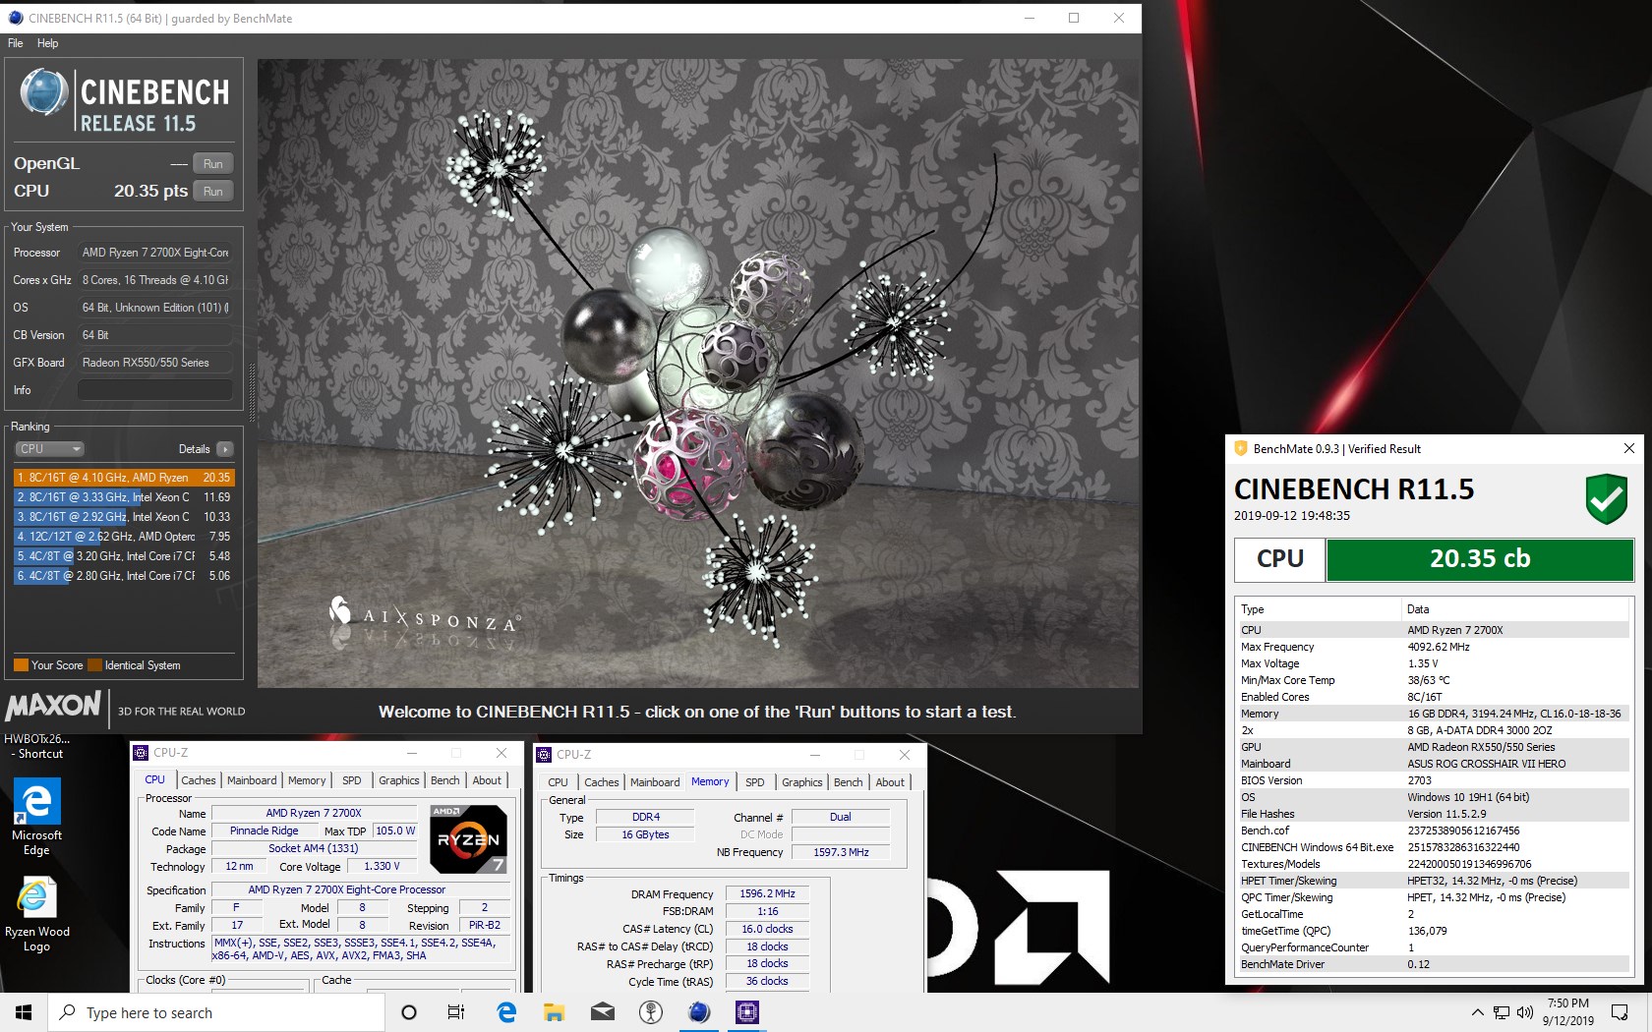
Task: Open SPD tab in right CPU-Z window
Action: pyautogui.click(x=755, y=782)
